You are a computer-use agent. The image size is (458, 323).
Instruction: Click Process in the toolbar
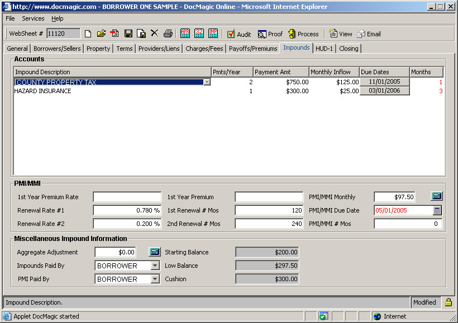(303, 34)
